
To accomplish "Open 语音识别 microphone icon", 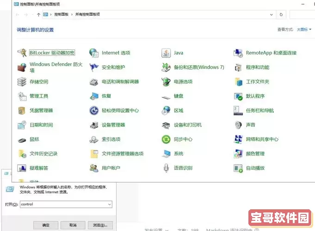I will (166, 168).
